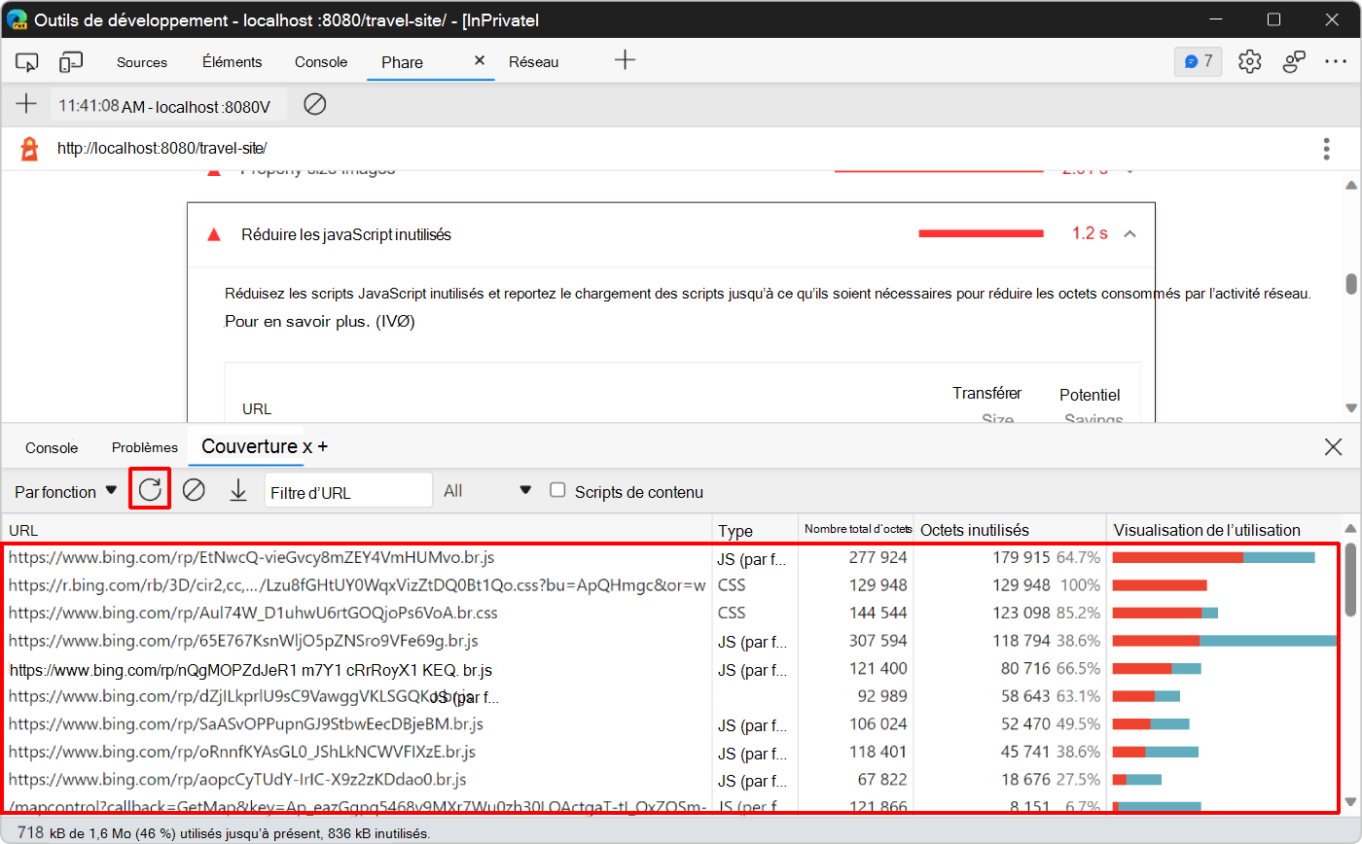Screen dimensions: 1362x844
Task: Toggle the device emulation mode
Action: point(69,61)
